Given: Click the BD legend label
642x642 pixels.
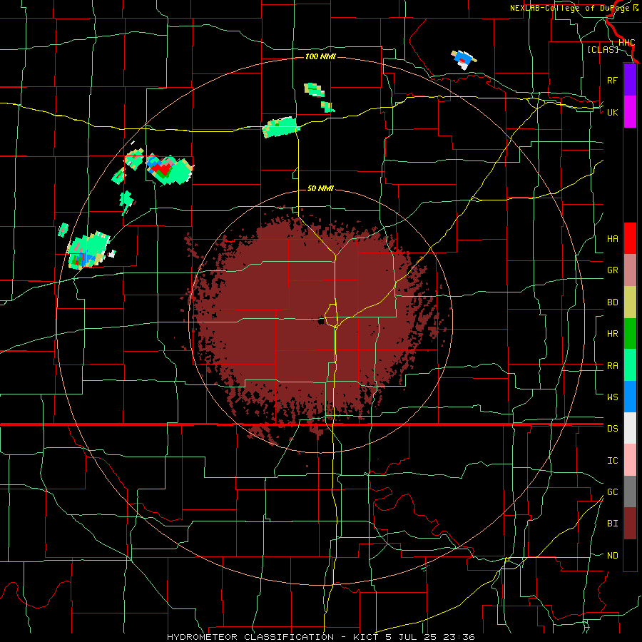Looking at the screenshot, I should 612,302.
